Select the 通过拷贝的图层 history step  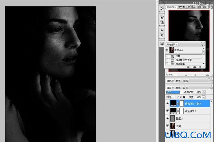[x=184, y=60]
